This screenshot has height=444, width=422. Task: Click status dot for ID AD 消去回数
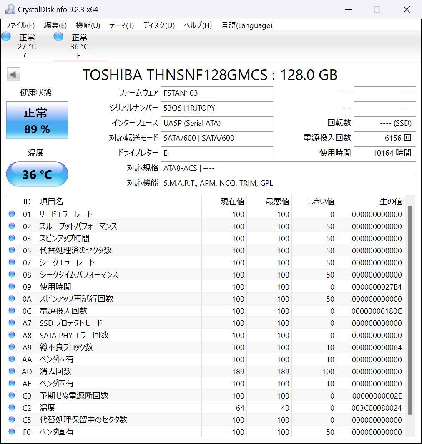(12, 371)
